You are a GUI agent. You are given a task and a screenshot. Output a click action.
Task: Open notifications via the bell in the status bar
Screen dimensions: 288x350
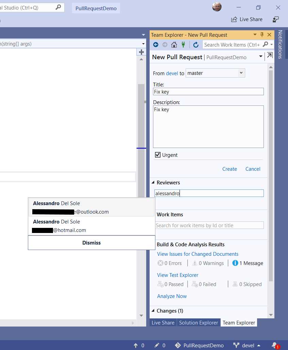click(274, 345)
